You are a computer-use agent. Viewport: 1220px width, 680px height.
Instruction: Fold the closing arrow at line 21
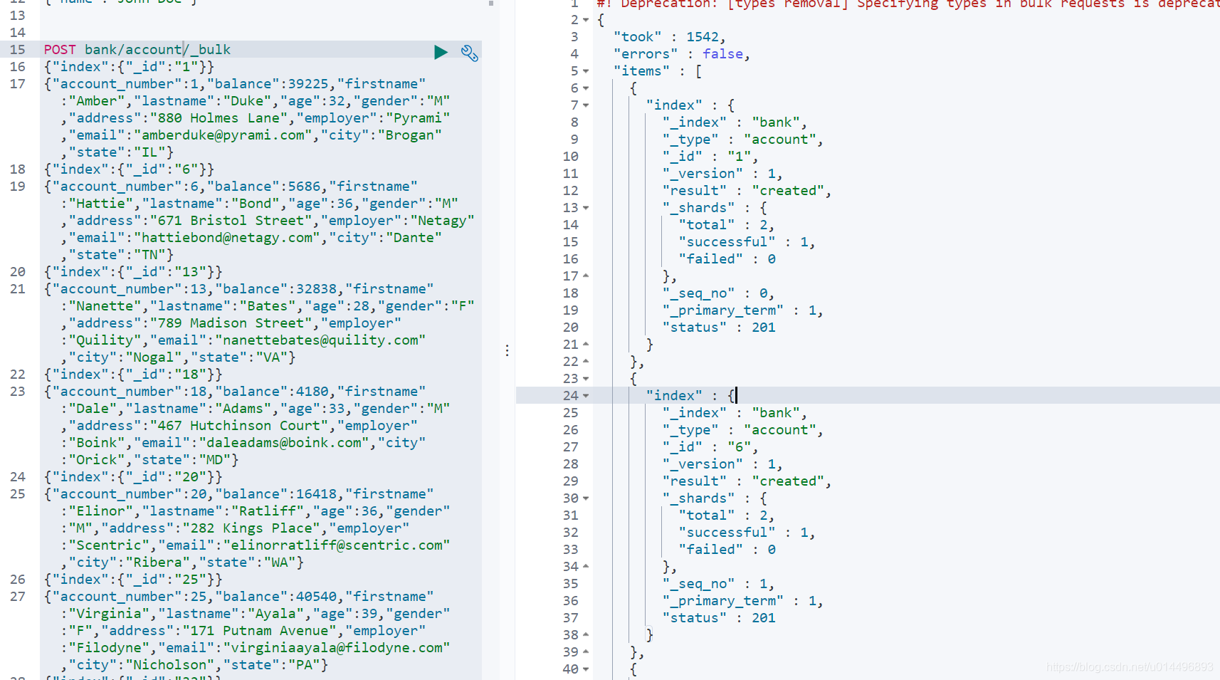(586, 344)
